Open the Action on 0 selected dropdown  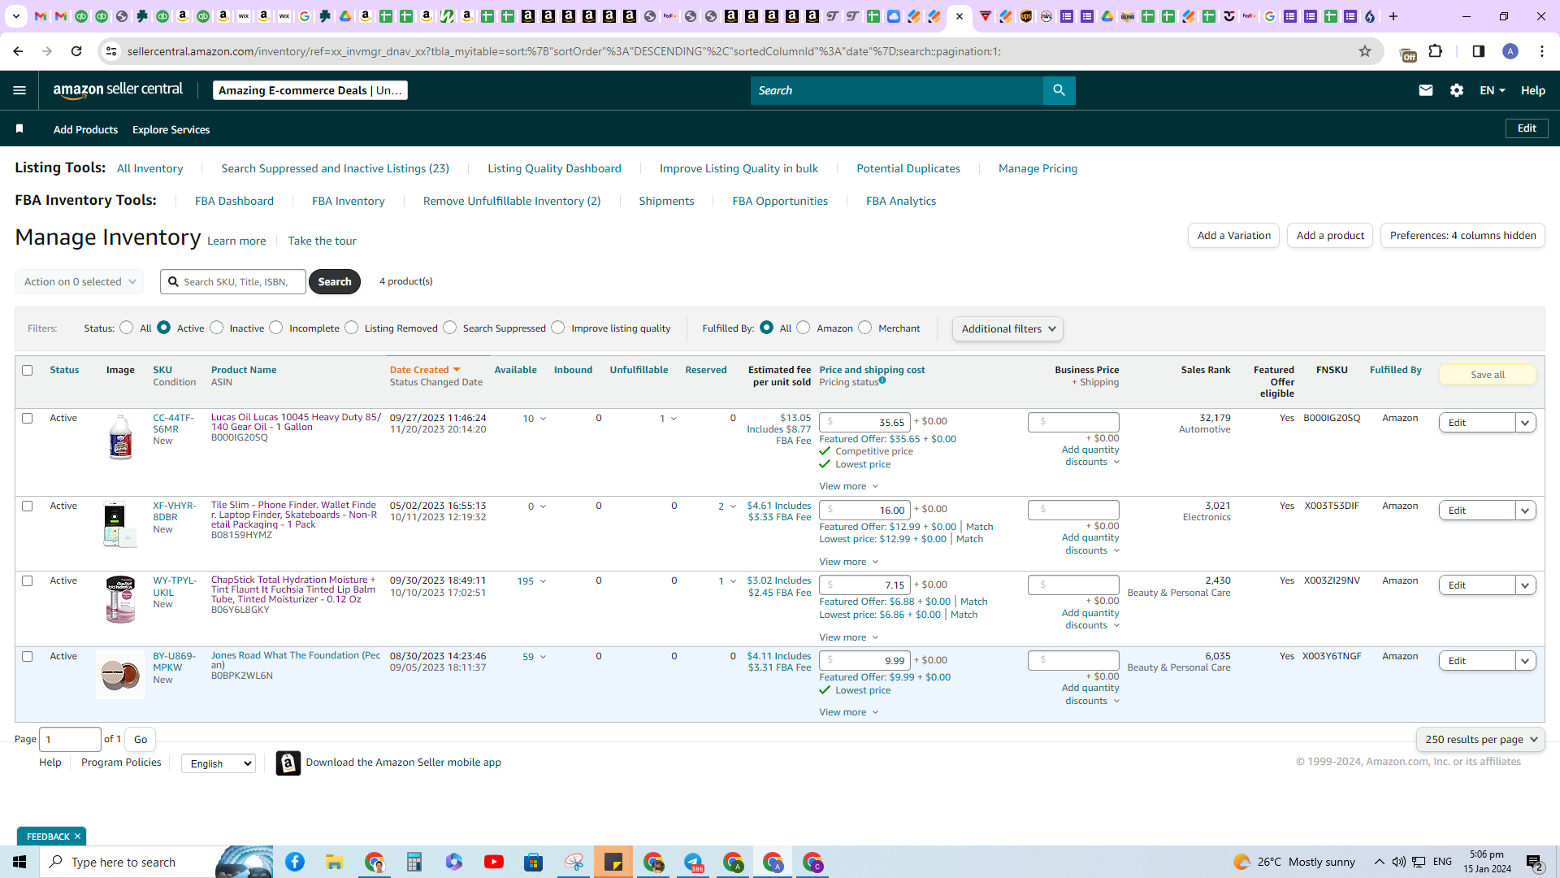click(x=80, y=282)
